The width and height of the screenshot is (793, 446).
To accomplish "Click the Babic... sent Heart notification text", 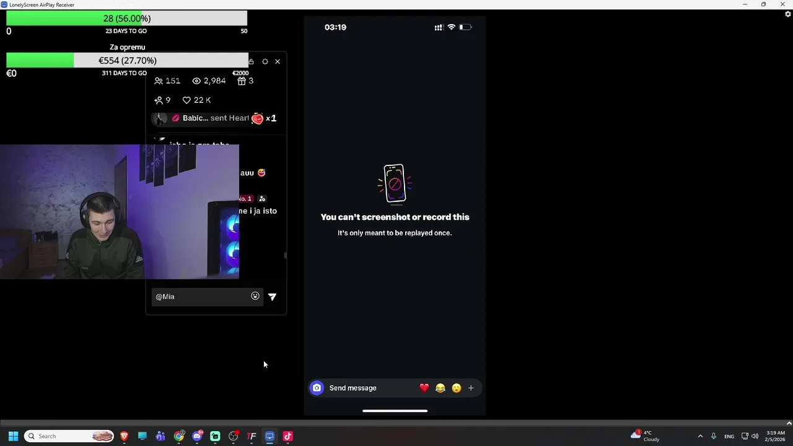I will tap(216, 118).
